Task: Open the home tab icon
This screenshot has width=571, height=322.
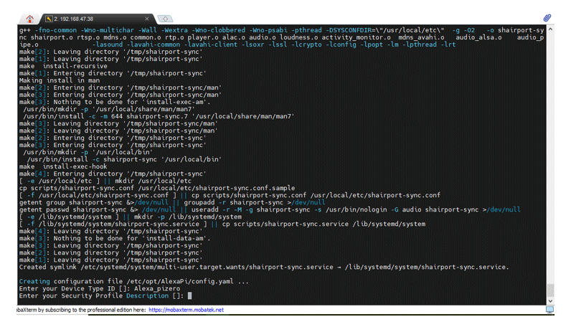Action: (x=30, y=19)
